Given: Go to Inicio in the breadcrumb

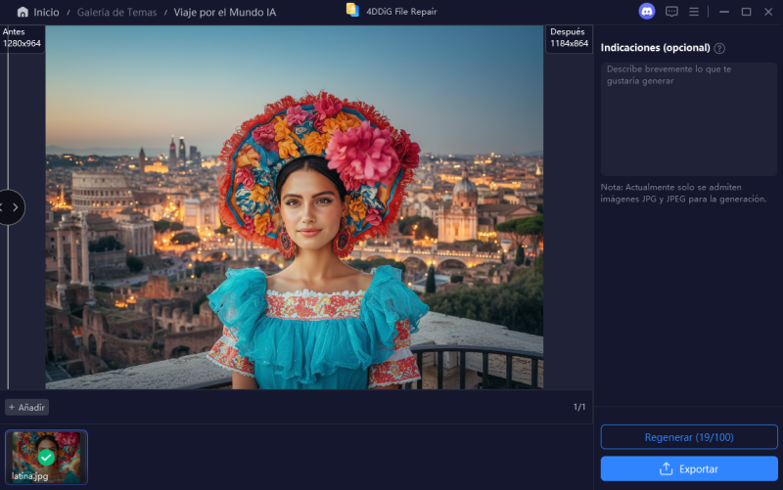Looking at the screenshot, I should click(x=46, y=12).
